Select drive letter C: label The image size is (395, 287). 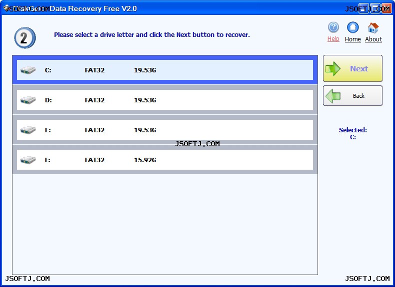click(48, 70)
